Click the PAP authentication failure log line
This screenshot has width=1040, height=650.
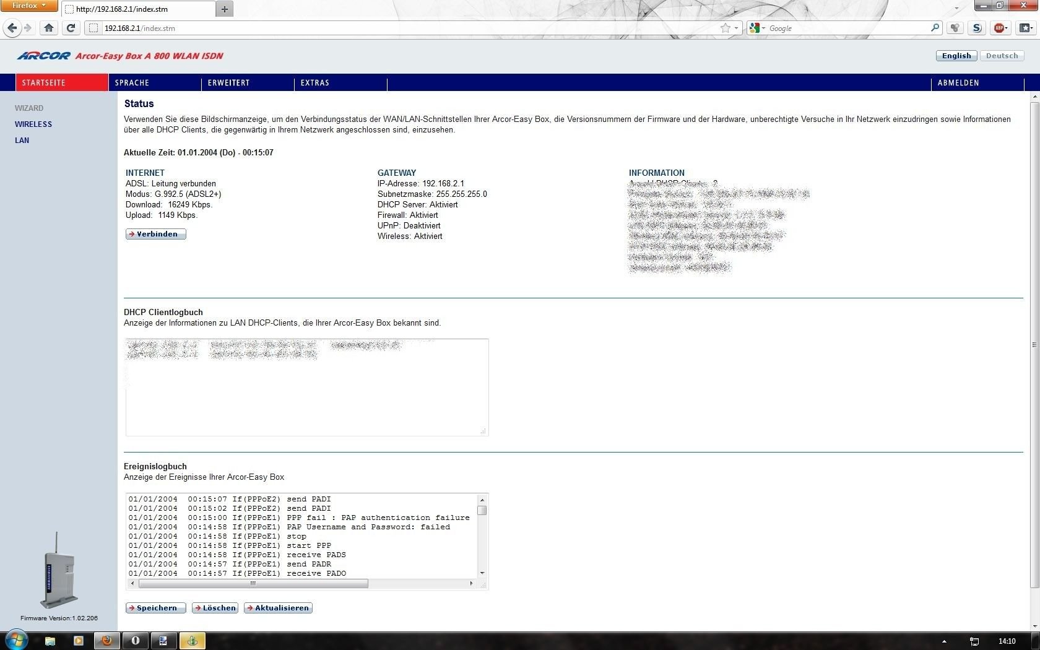299,518
